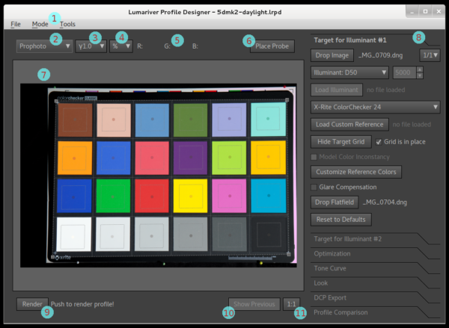
Task: Decrease temperature with stepper down arrow
Action: pyautogui.click(x=420, y=75)
